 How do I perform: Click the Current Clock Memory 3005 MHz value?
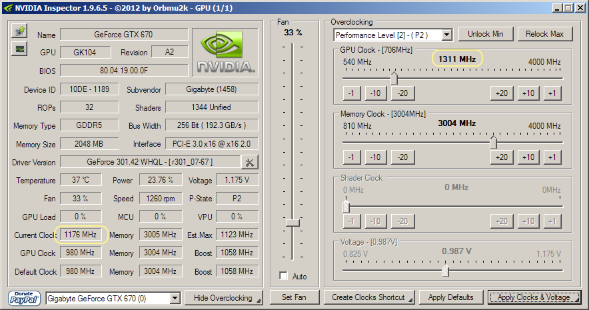tap(161, 235)
